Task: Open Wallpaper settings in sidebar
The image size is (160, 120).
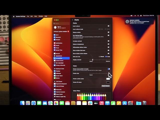Action: (57, 73)
